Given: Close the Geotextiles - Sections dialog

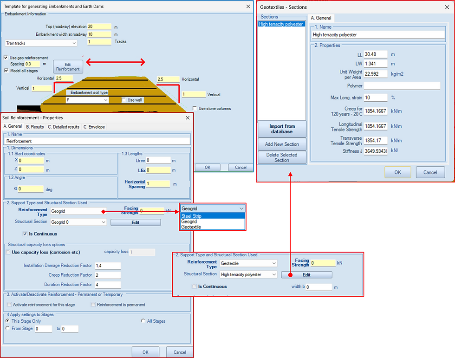Looking at the screenshot, I should (447, 7).
